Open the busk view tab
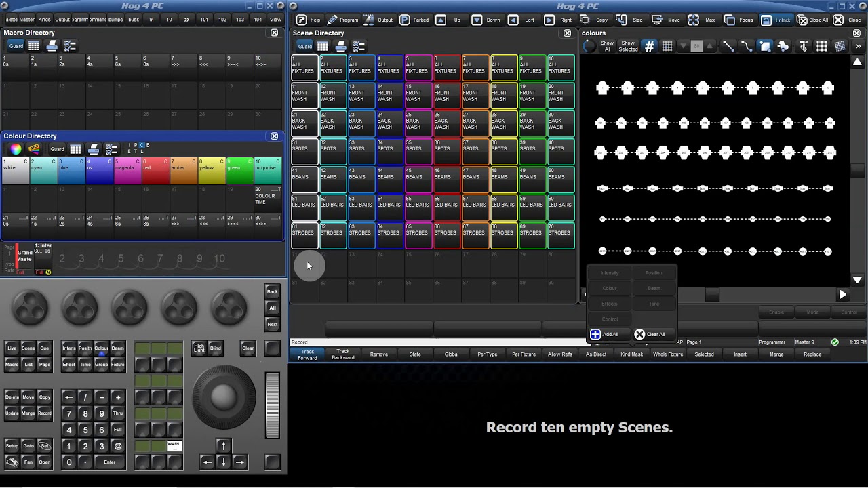868x488 pixels. click(134, 20)
